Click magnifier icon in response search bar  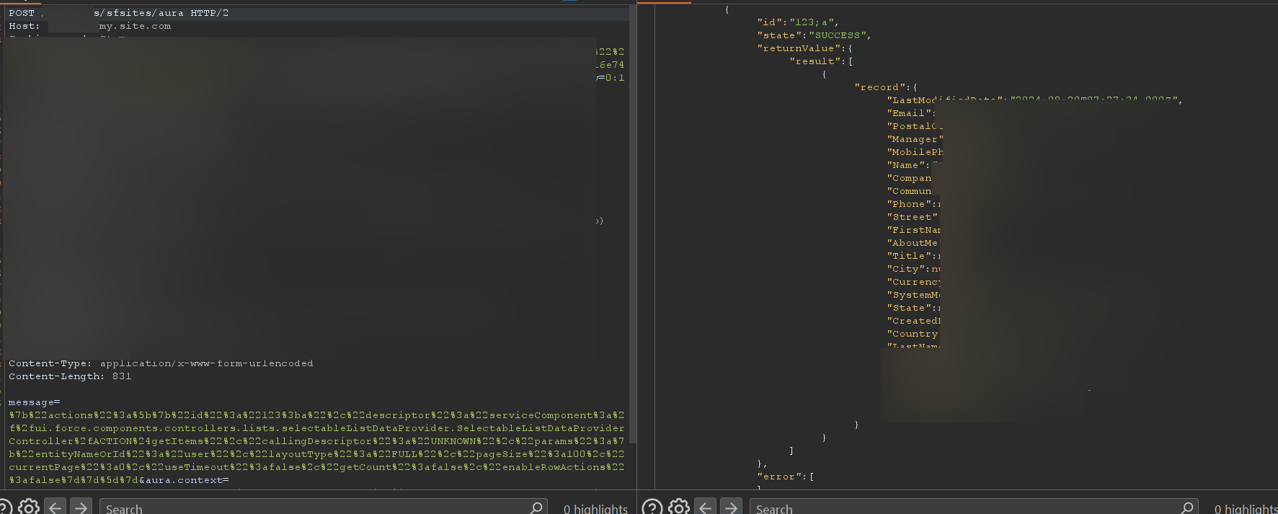coord(1186,508)
